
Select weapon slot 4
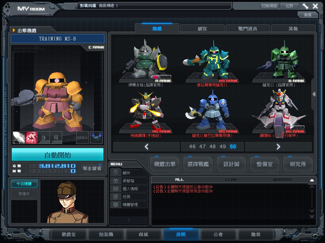coord(56,138)
